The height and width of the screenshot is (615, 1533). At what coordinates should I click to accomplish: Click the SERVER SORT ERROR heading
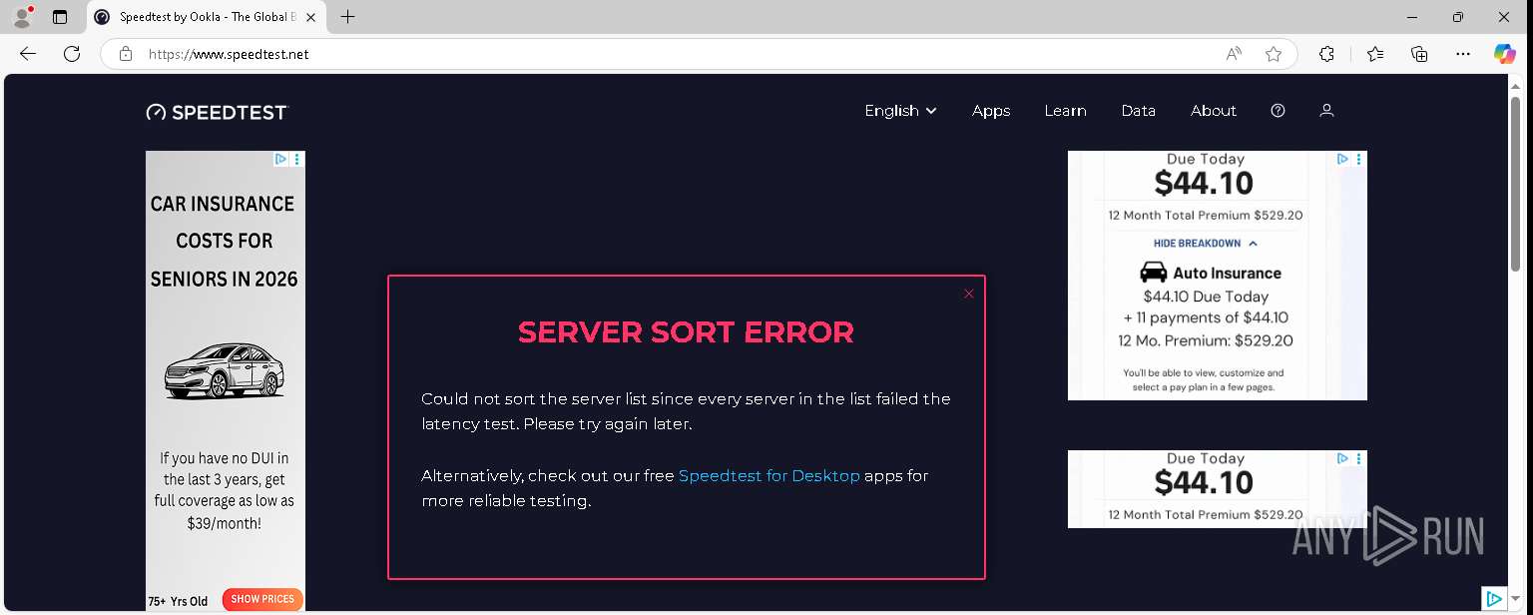click(x=687, y=332)
